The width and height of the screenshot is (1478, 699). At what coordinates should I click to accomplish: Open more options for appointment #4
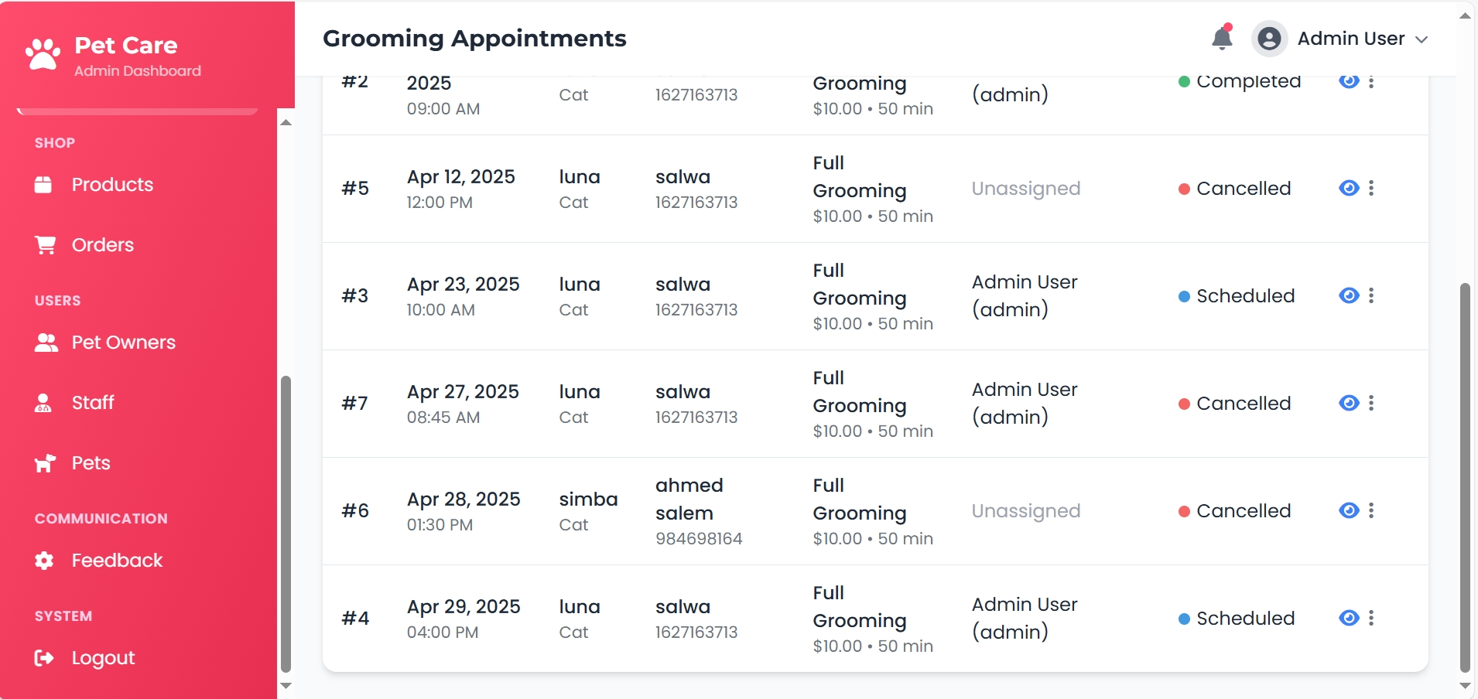coord(1371,618)
